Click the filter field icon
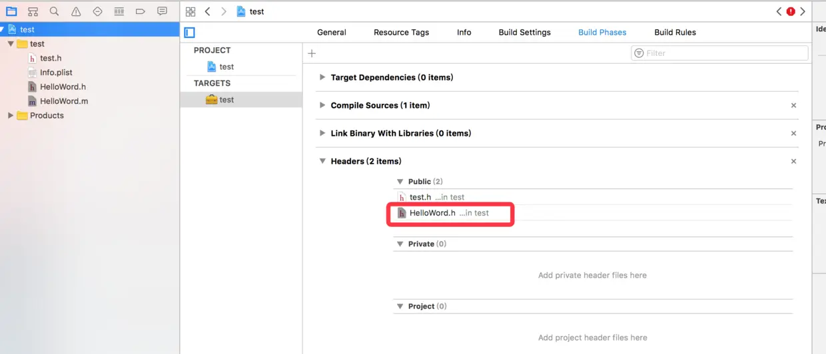 point(639,53)
